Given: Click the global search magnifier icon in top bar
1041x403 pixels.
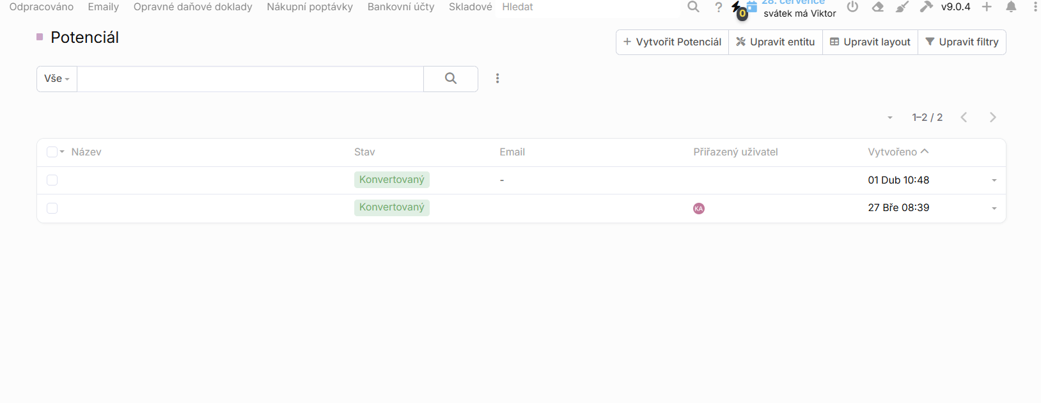Looking at the screenshot, I should click(693, 7).
